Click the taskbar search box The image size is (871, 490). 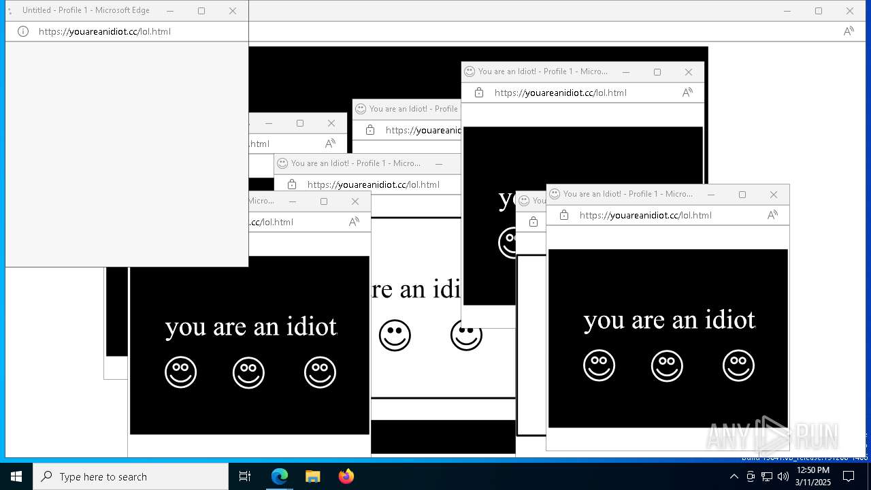(131, 476)
